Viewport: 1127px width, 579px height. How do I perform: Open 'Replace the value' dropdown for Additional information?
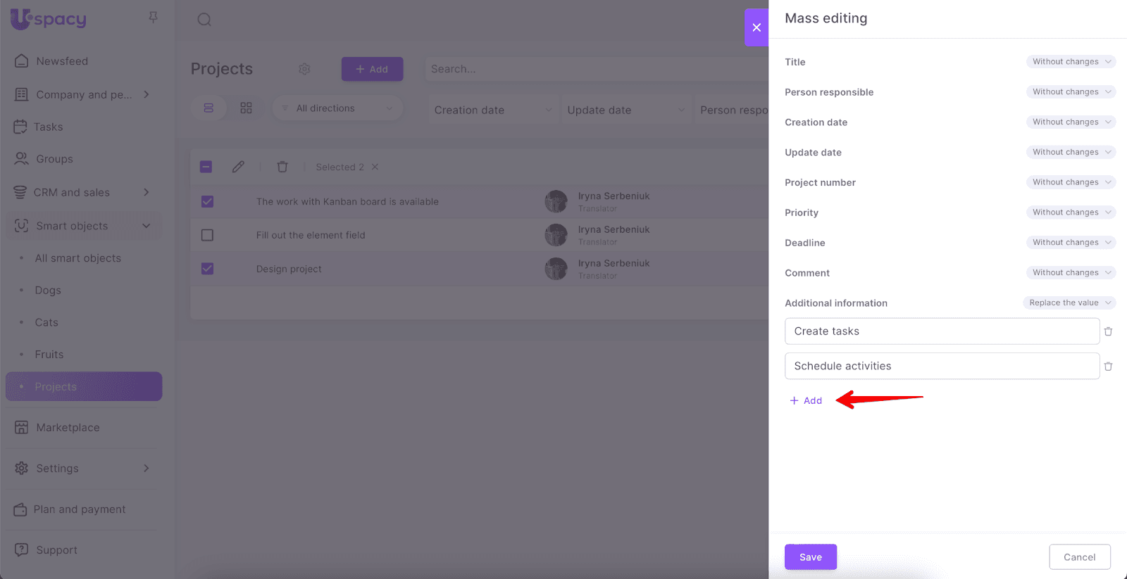pyautogui.click(x=1069, y=303)
